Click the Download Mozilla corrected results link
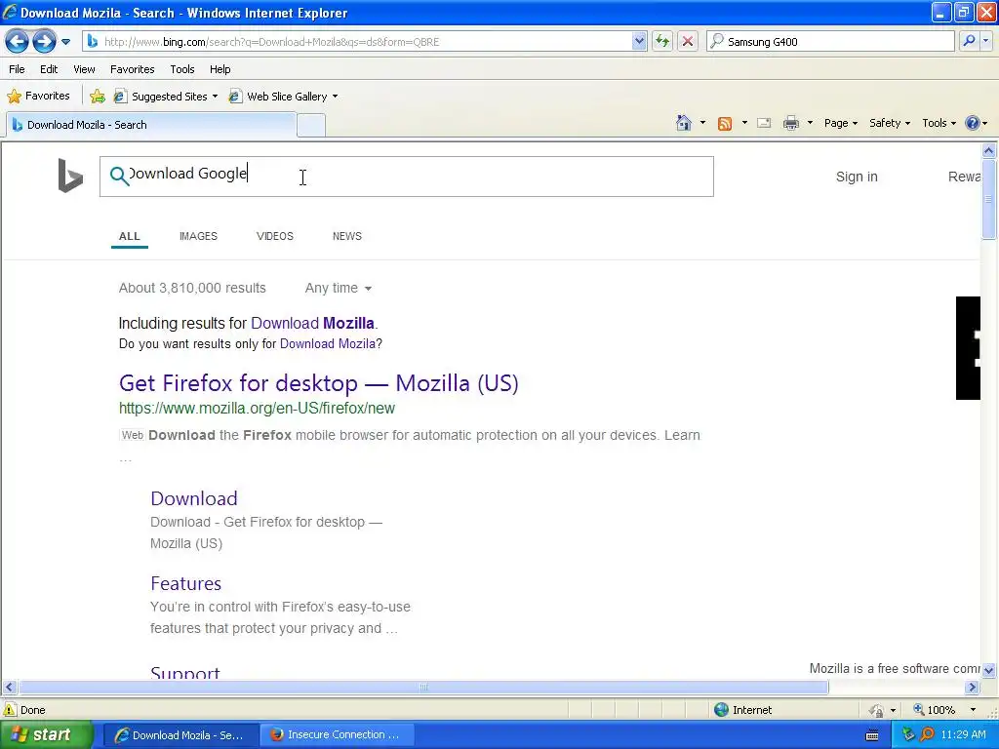The image size is (999, 749). pyautogui.click(x=312, y=323)
